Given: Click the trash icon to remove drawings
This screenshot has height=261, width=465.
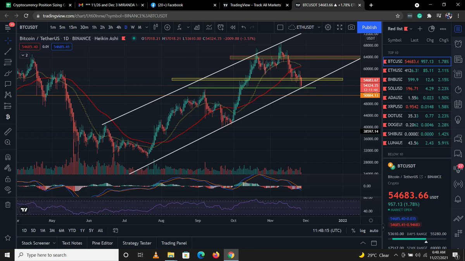Looking at the screenshot, I should [8, 204].
